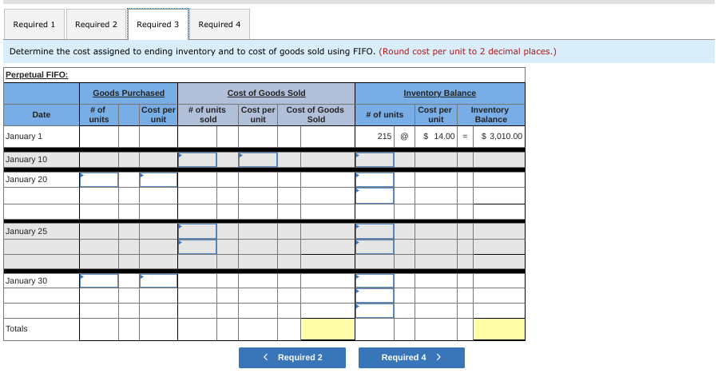Click January 10 units sold input field
722x381 pixels.
197,160
